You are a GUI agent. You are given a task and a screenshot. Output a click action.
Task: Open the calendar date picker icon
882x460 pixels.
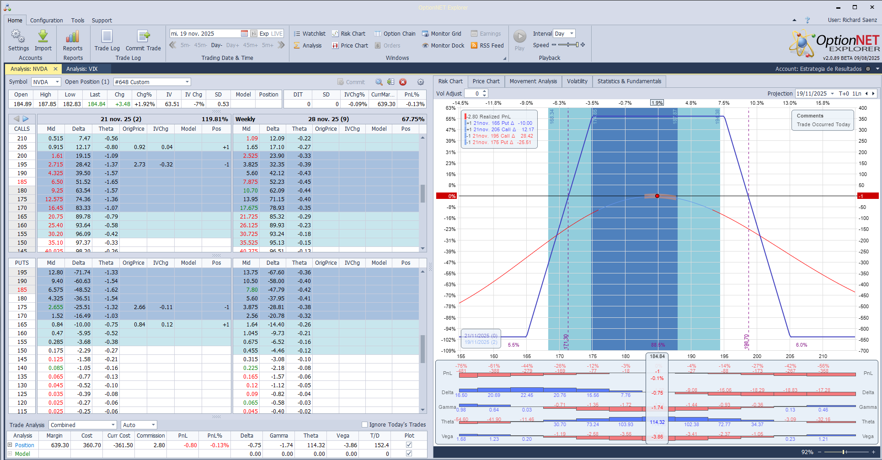pyautogui.click(x=244, y=33)
